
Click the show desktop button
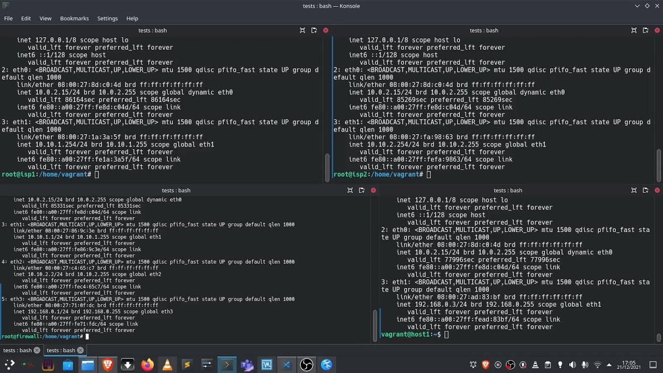click(x=653, y=365)
